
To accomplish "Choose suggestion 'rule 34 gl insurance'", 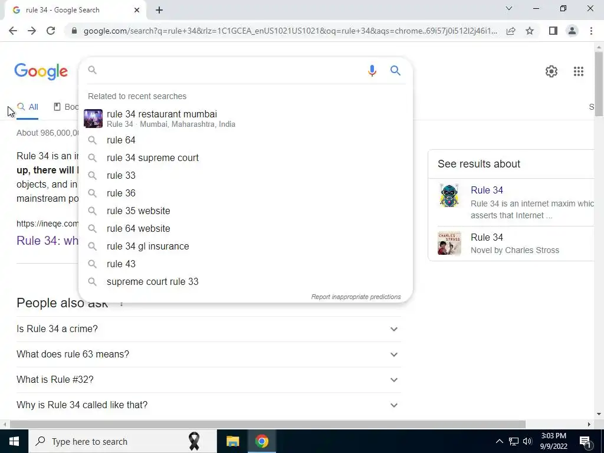I will [245, 247].
